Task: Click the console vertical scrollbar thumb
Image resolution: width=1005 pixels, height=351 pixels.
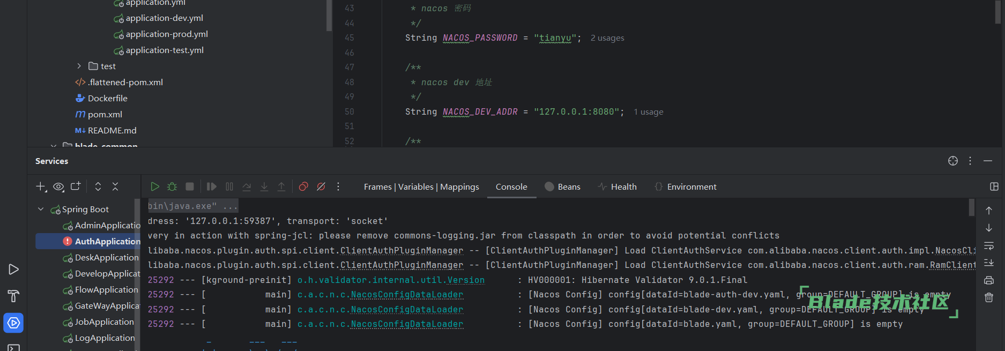Action: (972, 207)
